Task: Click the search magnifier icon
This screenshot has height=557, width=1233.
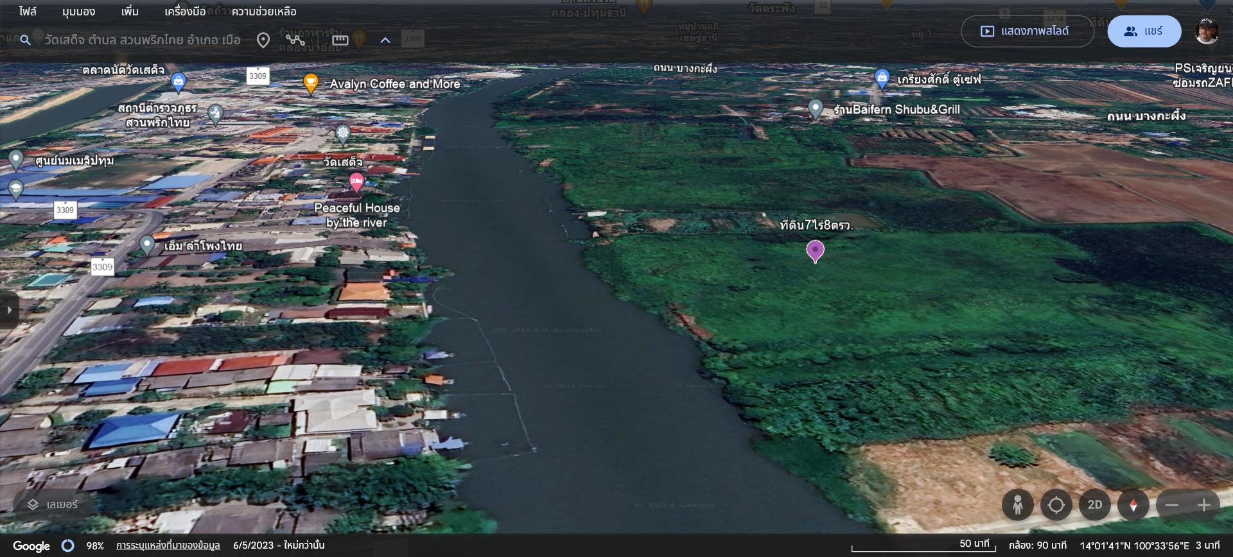Action: [x=25, y=40]
